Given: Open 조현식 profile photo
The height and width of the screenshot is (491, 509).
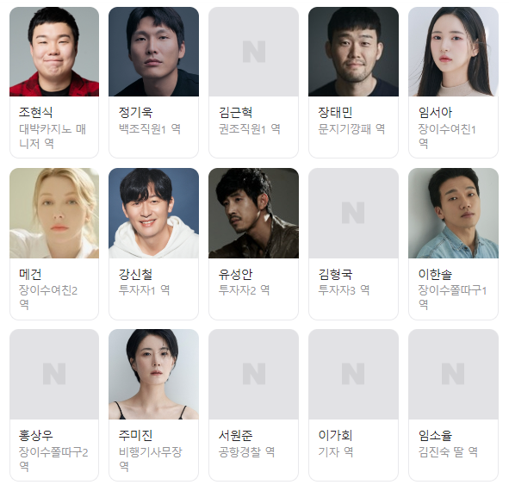Looking at the screenshot, I should click(x=54, y=52).
